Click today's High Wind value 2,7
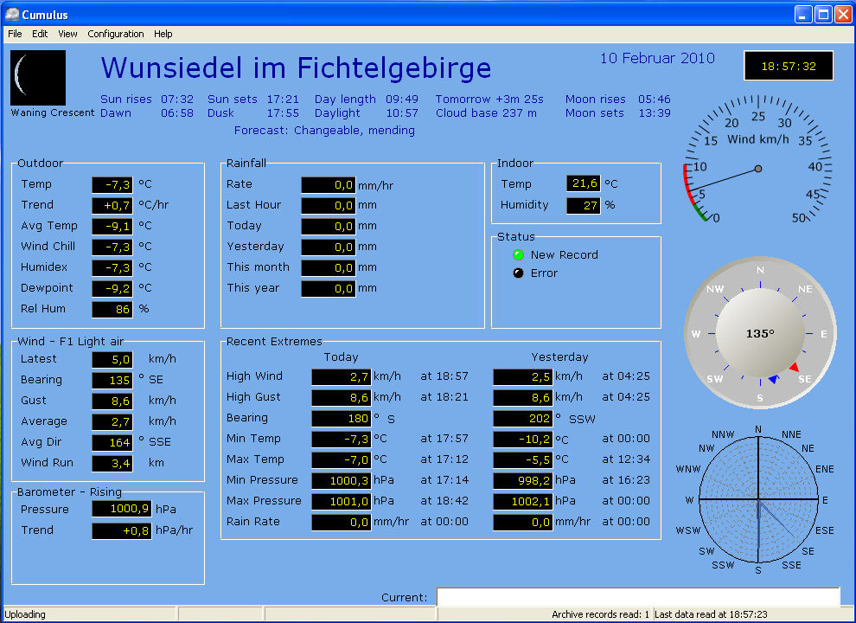Viewport: 856px width, 623px height. [342, 377]
